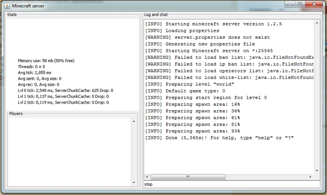The height and width of the screenshot is (195, 327).
Task: Click 'Threads: 0 + 0' stat line
Action: coord(31,67)
